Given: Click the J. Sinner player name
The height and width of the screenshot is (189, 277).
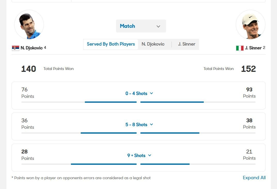Looking at the screenshot, I should point(253,48).
